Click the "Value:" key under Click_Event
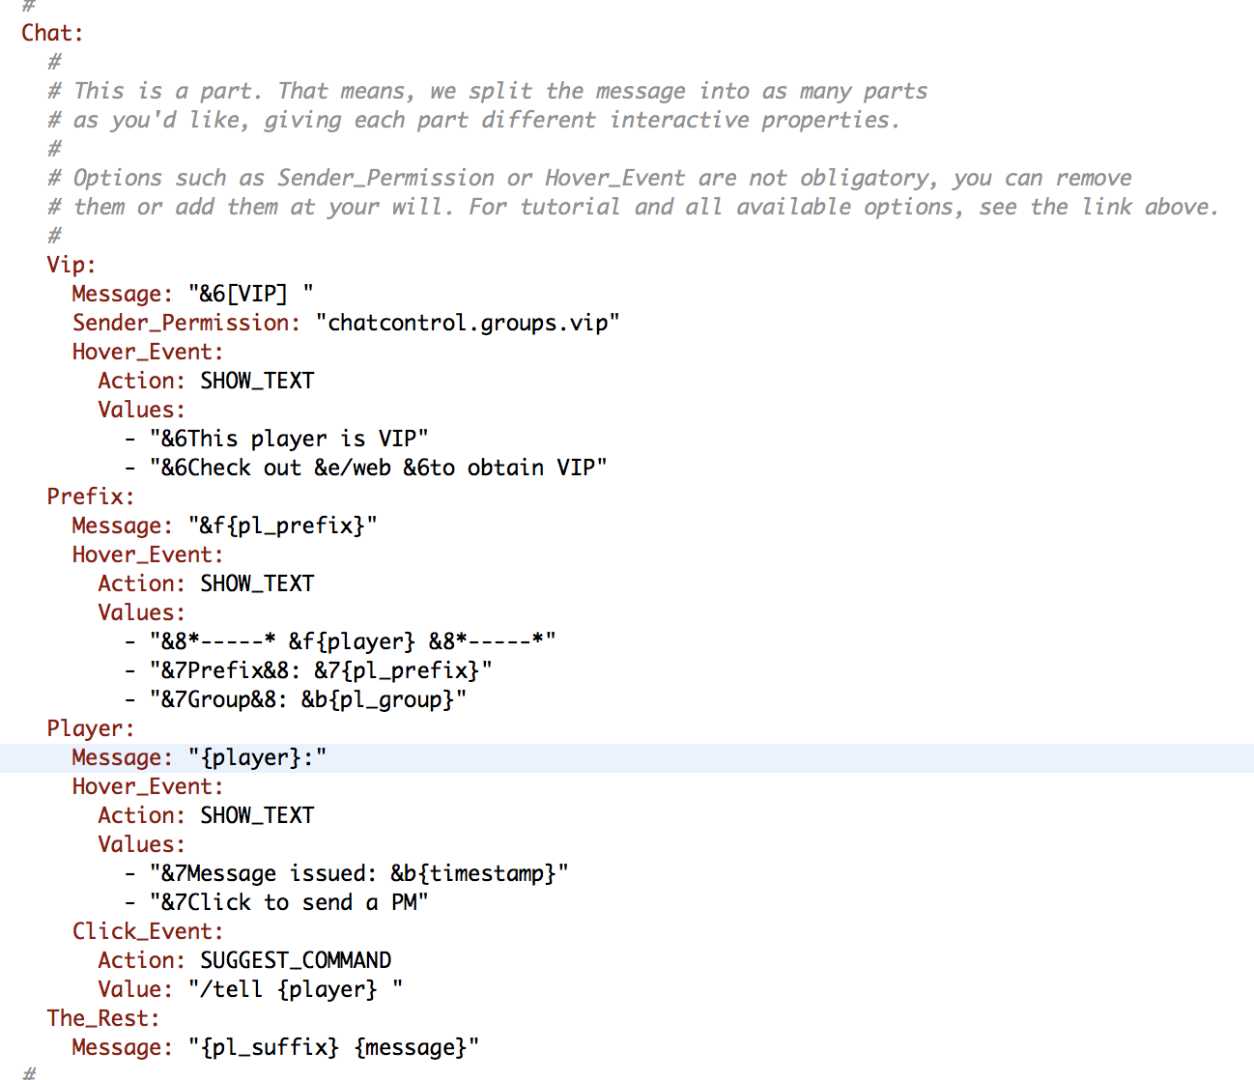Screen dimensions: 1254x1080 pyautogui.click(x=135, y=989)
